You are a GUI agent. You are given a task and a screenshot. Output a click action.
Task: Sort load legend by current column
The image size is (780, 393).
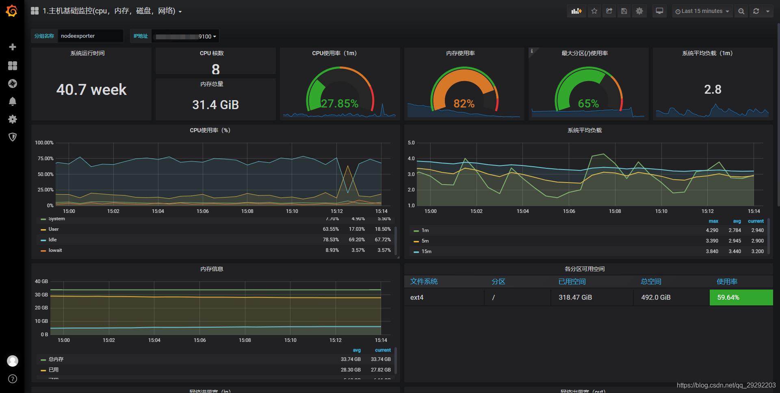pos(756,221)
